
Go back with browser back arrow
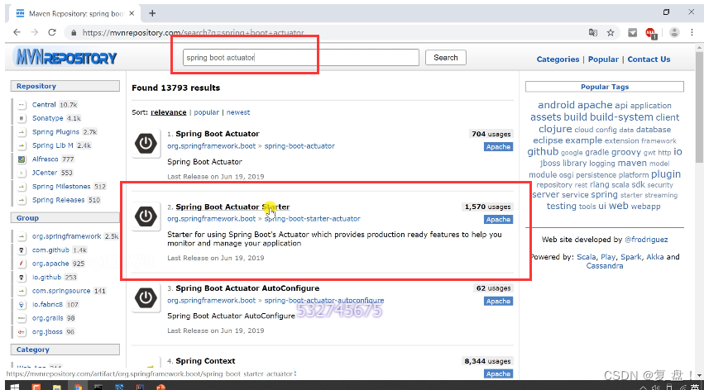click(x=17, y=32)
